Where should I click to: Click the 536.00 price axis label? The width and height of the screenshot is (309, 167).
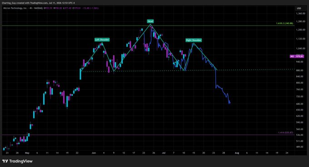point(300,135)
